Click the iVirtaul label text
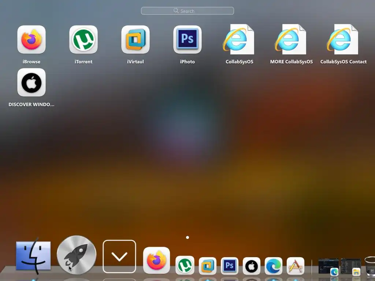Viewport: 375px width, 281px height. [135, 61]
